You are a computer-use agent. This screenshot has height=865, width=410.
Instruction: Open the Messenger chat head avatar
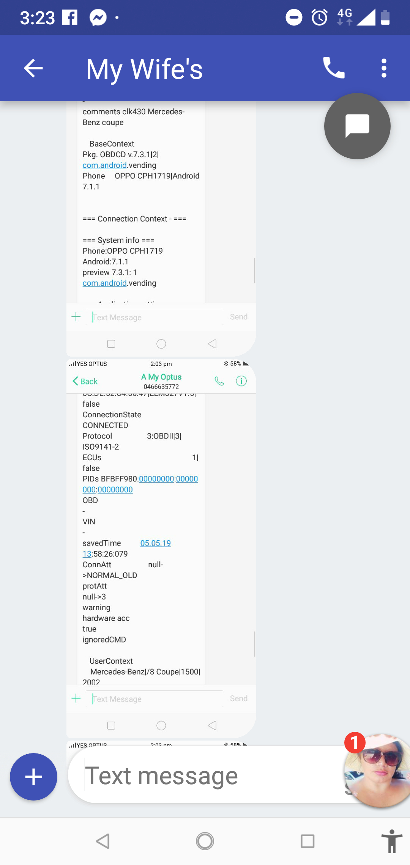tap(377, 769)
